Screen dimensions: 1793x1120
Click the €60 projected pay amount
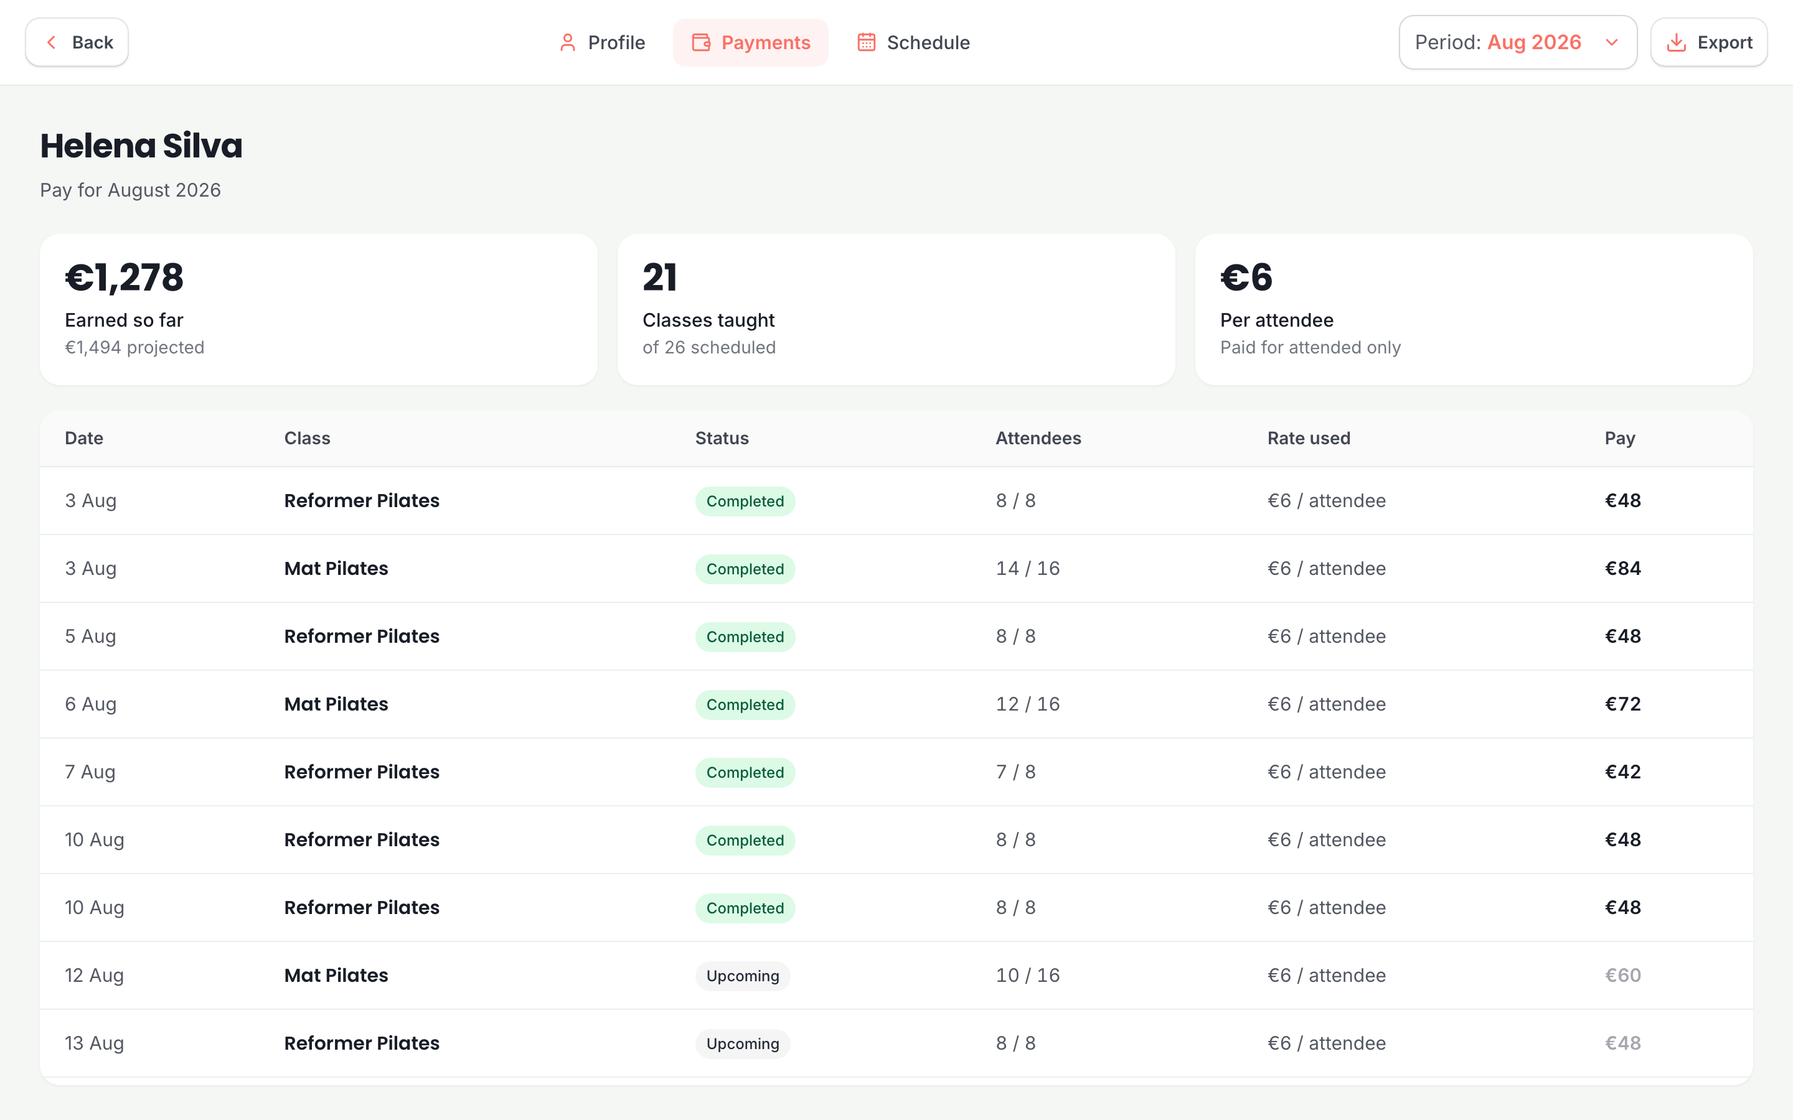tap(1622, 975)
